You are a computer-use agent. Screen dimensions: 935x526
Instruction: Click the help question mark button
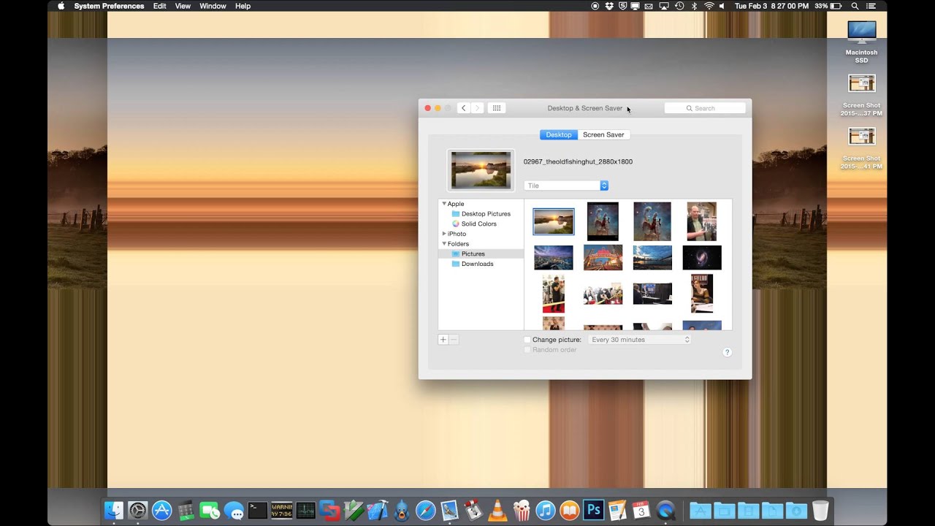tap(727, 352)
